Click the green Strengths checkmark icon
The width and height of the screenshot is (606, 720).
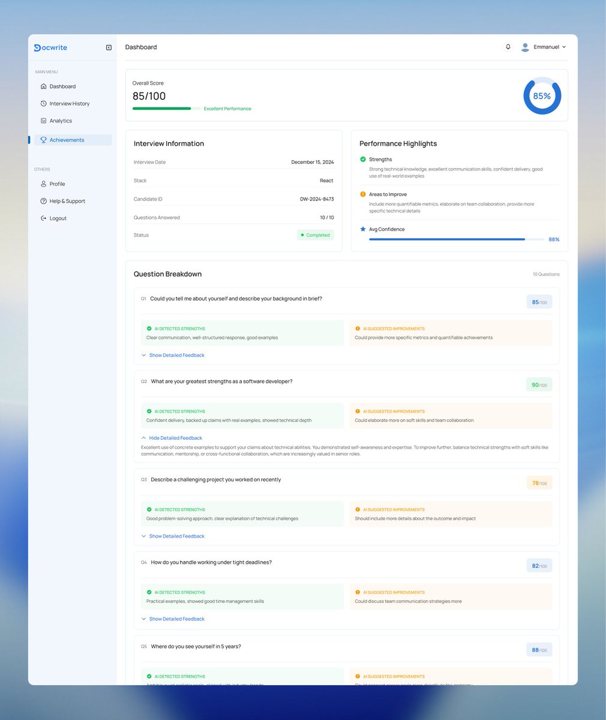tap(362, 159)
